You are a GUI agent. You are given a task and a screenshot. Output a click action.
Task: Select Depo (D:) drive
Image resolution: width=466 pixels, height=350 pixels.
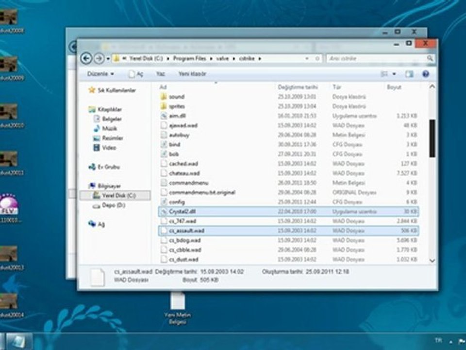click(x=109, y=205)
